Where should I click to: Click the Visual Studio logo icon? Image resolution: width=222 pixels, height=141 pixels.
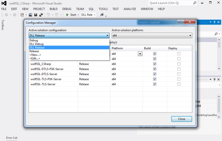(x=4, y=3)
